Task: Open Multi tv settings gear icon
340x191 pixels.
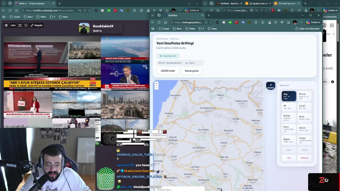Action: click(x=6, y=25)
